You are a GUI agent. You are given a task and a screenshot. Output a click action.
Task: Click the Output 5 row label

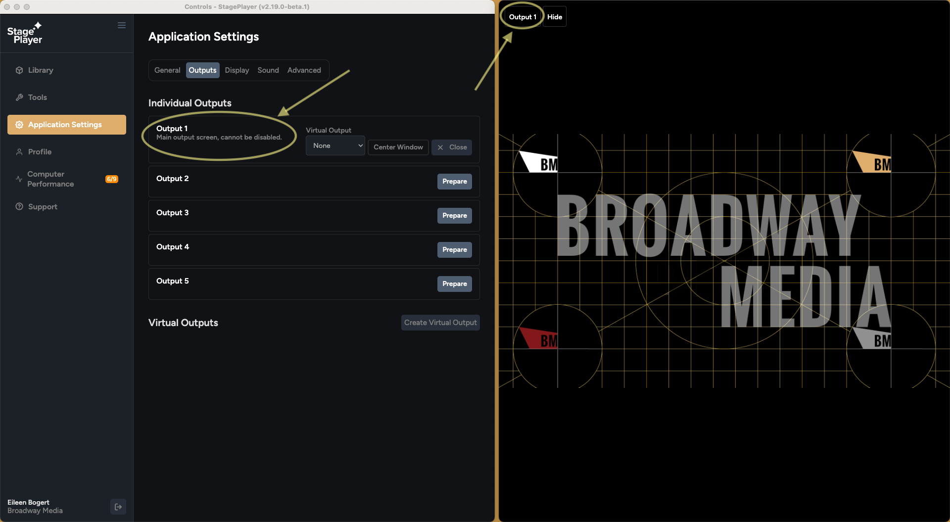173,281
